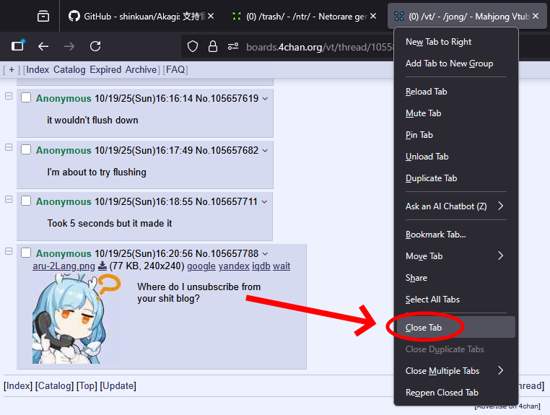550x415 pixels.
Task: Expand Ask an AI Chatbot submenu
Action: click(456, 206)
